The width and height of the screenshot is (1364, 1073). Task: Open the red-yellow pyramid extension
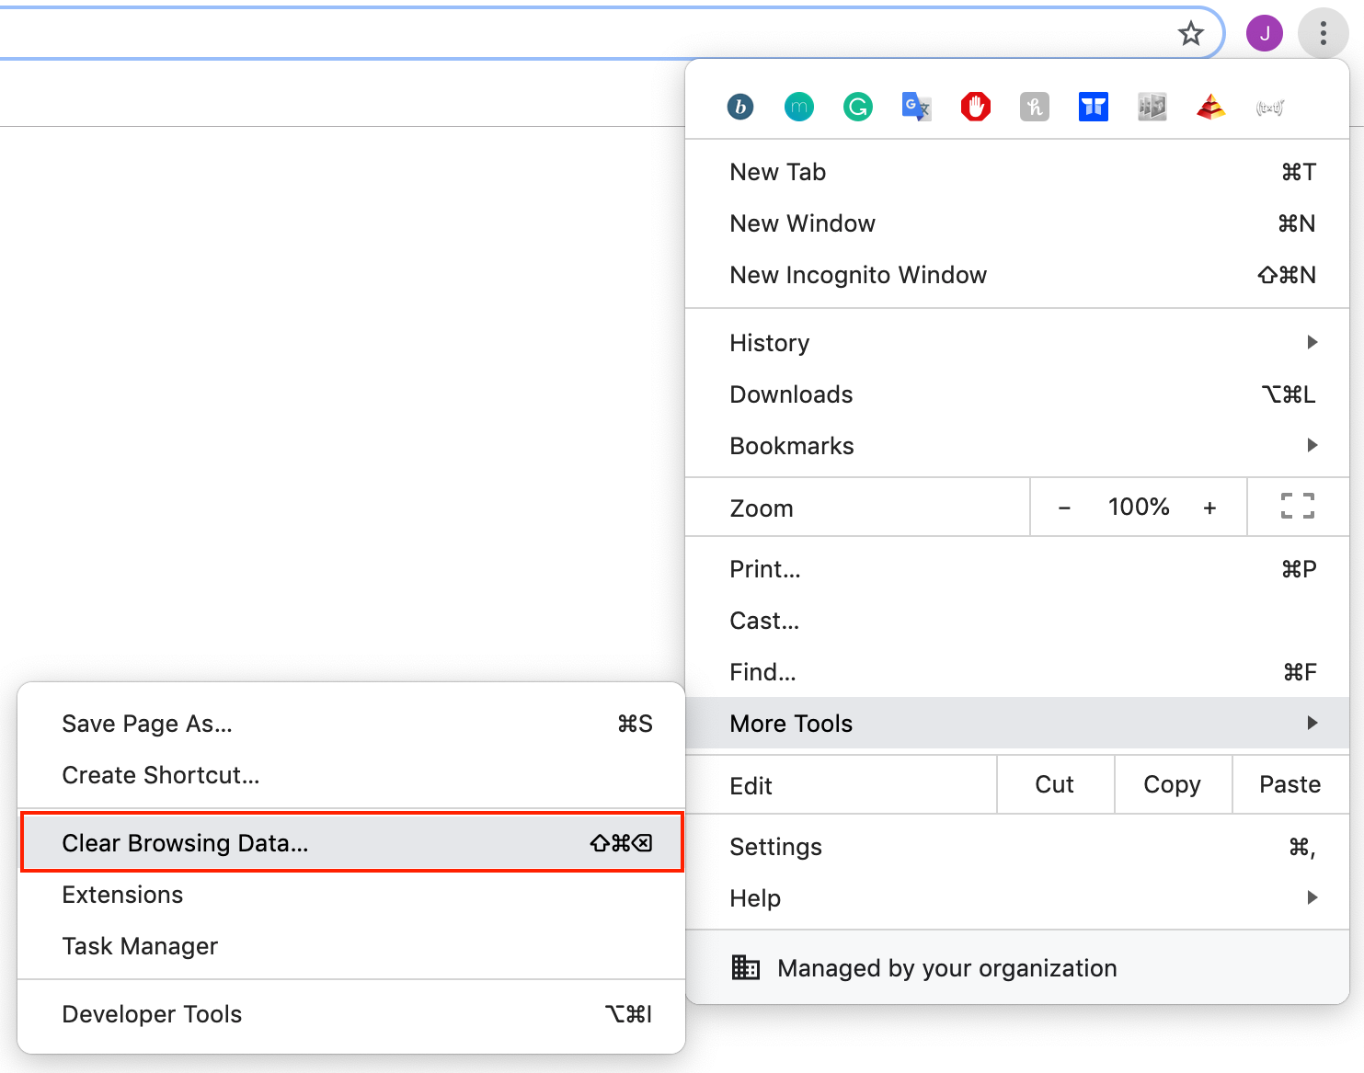1211,108
